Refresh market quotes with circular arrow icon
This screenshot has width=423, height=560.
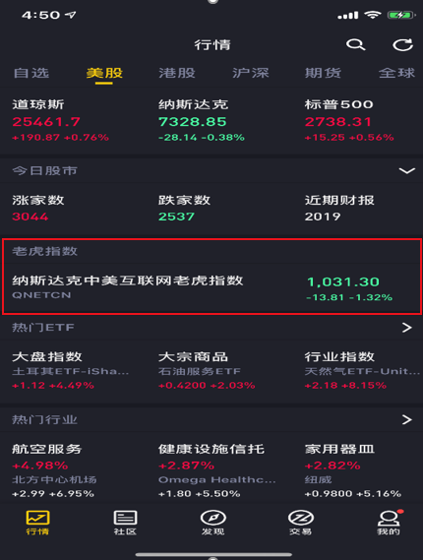(402, 44)
